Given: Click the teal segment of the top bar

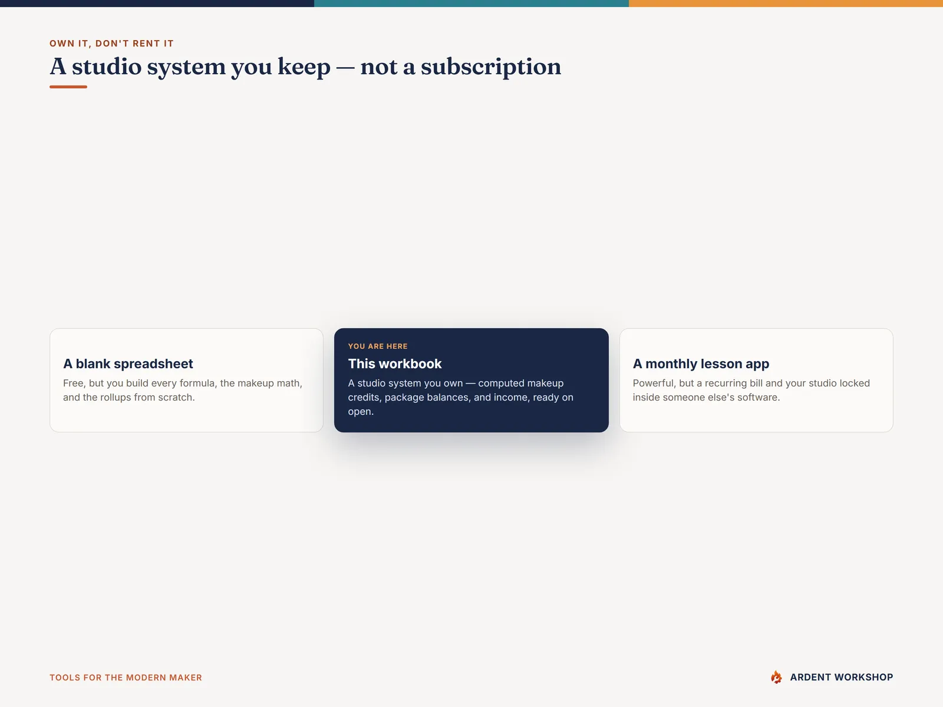Looking at the screenshot, I should tap(471, 4).
